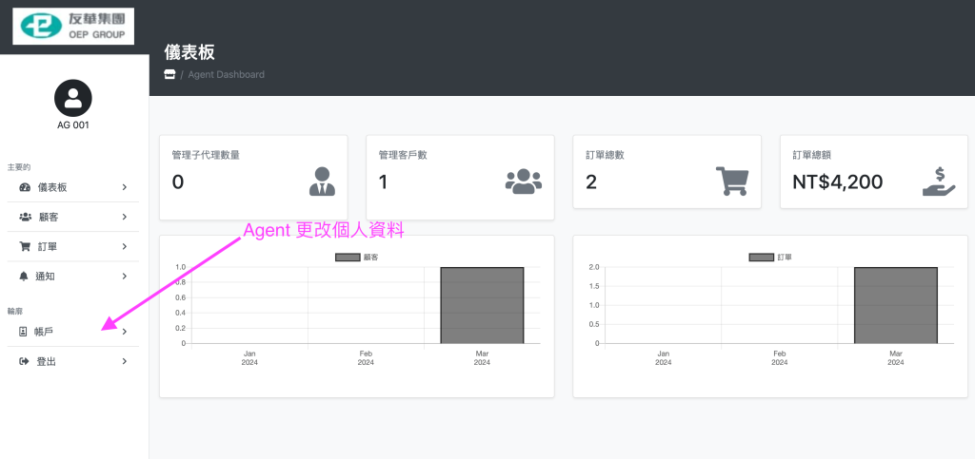
Task: Expand the 儀表板 chevron in the sidebar
Action: click(x=125, y=188)
